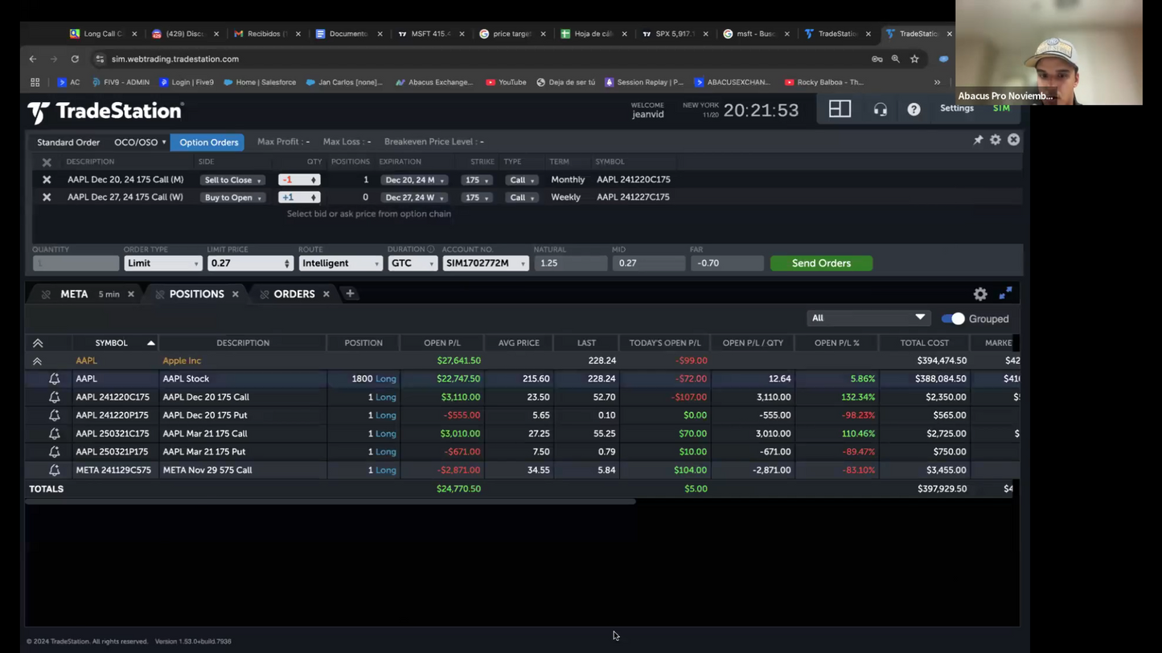This screenshot has height=653, width=1162.
Task: Open positions panel gear settings
Action: (x=980, y=294)
